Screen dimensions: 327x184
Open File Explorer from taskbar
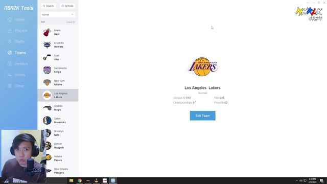[72, 180]
